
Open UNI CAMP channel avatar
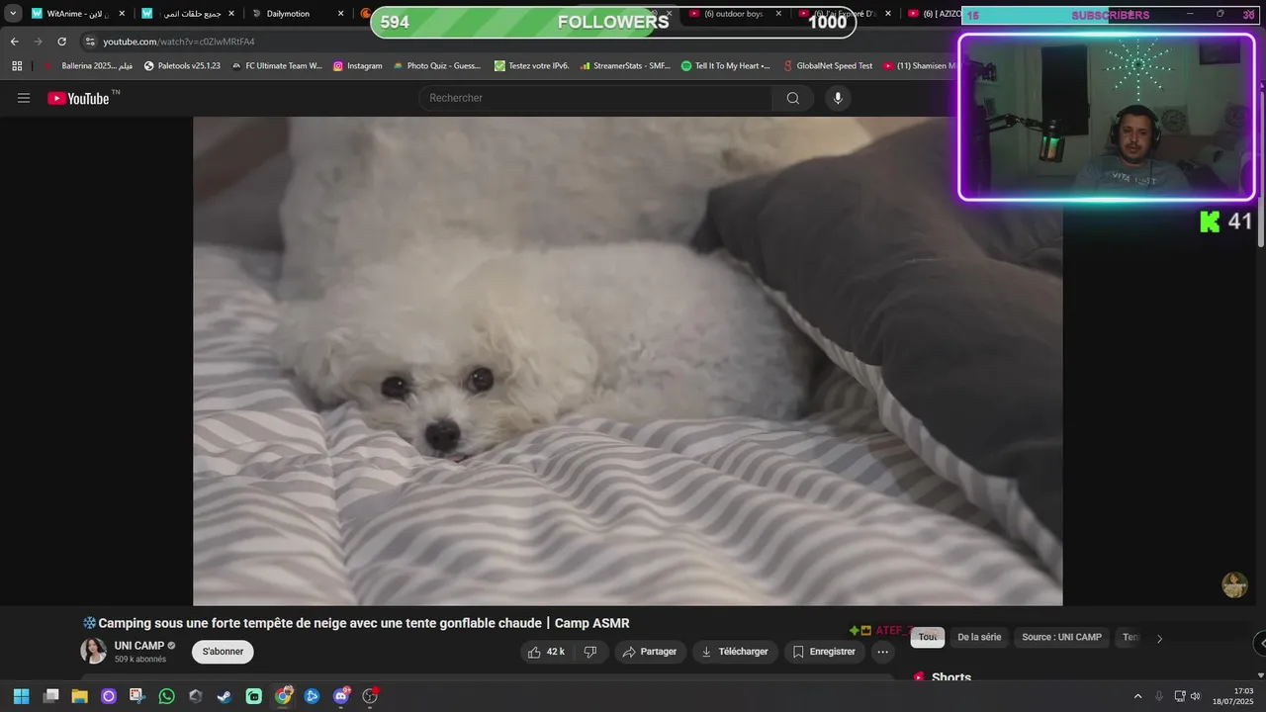point(93,651)
